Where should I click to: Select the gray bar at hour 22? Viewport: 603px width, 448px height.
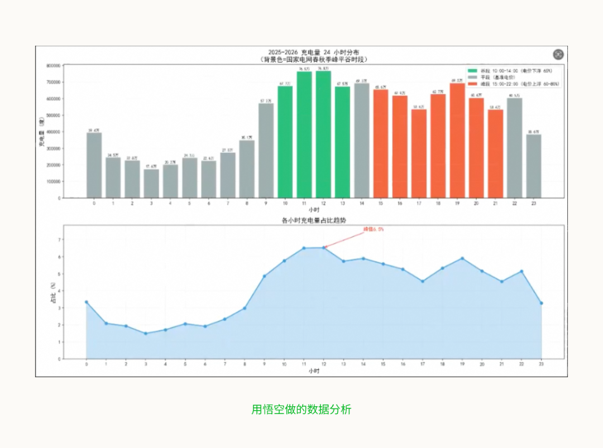(514, 148)
